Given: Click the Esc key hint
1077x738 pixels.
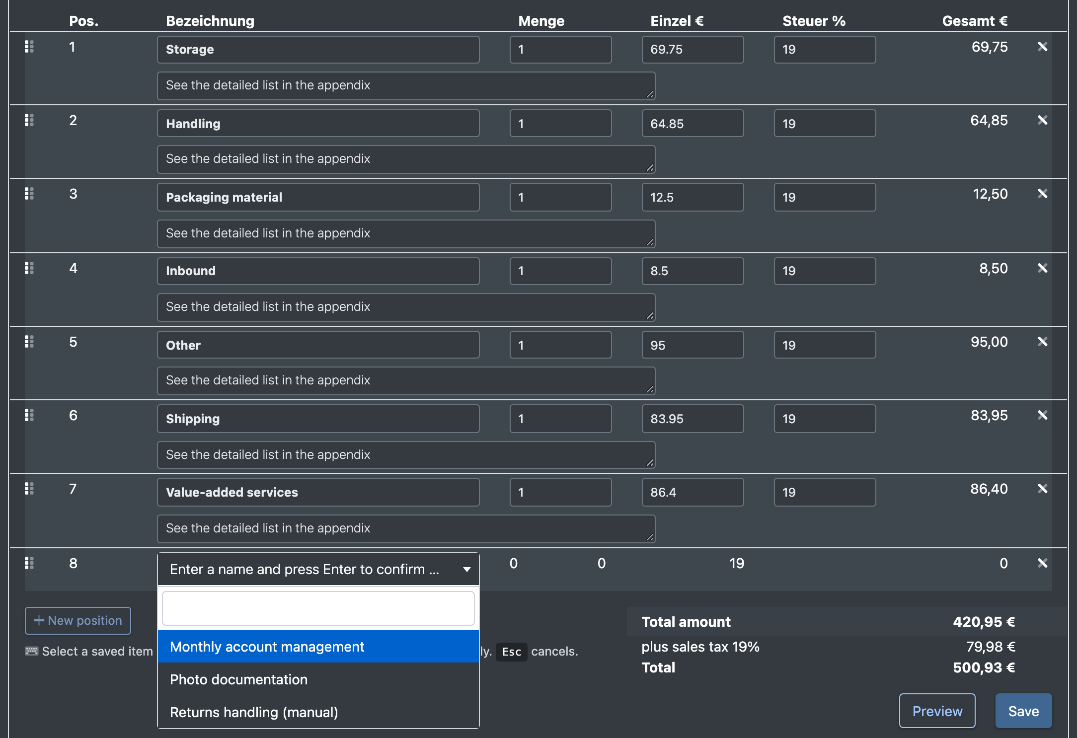Looking at the screenshot, I should (x=512, y=652).
